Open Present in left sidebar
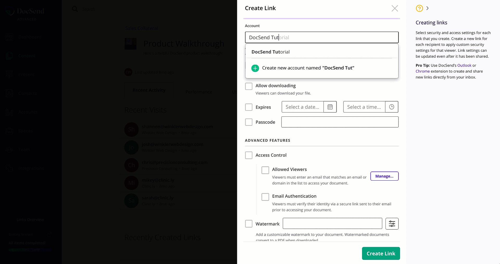500x264 pixels. [x=26, y=75]
